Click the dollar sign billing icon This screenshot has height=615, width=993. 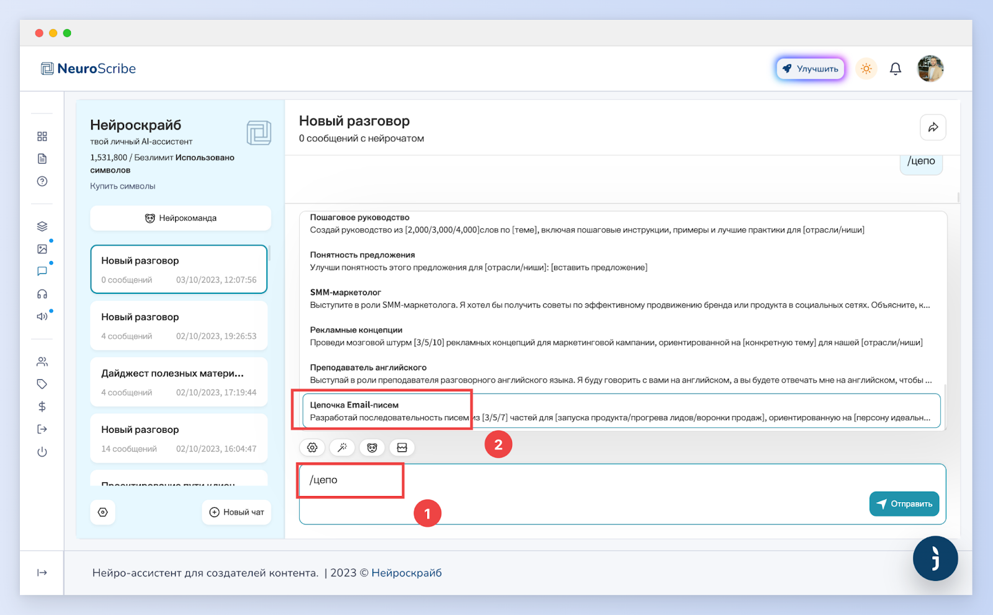pyautogui.click(x=42, y=407)
